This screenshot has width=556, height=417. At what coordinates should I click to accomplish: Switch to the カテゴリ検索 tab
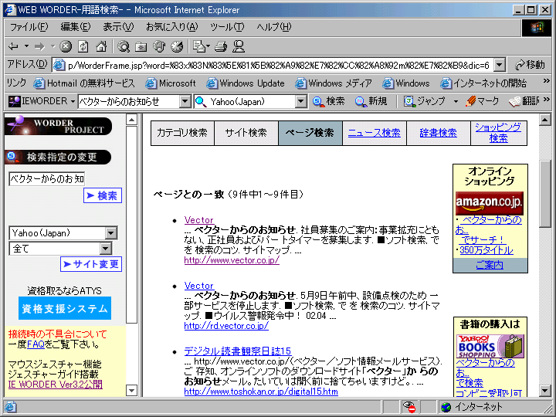click(182, 133)
